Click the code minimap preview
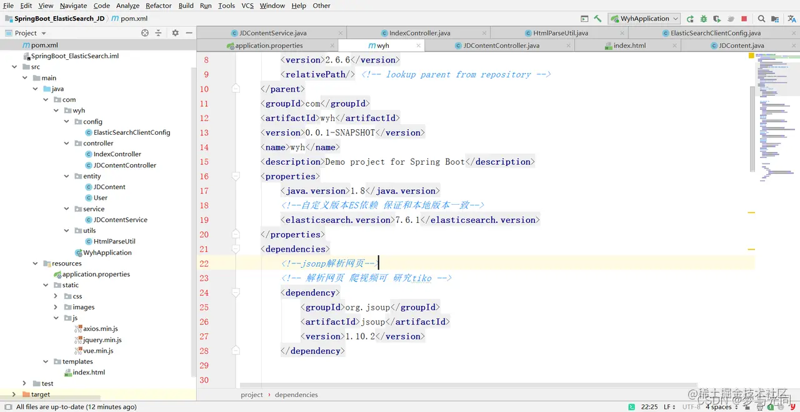The width and height of the screenshot is (800, 412). (777, 119)
